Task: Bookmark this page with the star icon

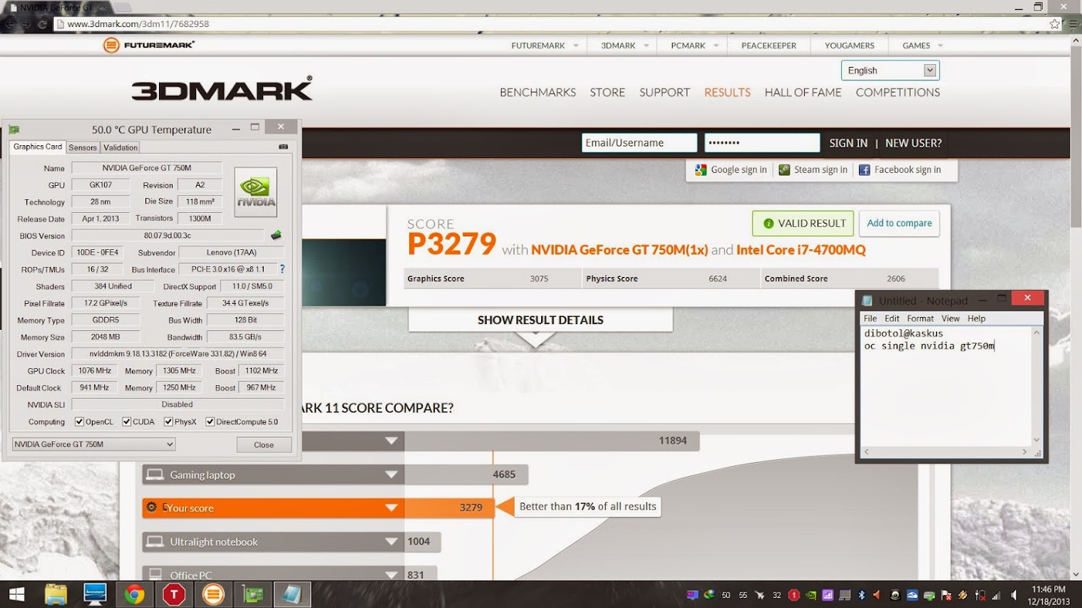Action: [1054, 23]
